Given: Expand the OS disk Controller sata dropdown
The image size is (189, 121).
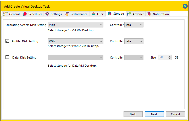Looking at the screenshot, I should tap(134, 25).
